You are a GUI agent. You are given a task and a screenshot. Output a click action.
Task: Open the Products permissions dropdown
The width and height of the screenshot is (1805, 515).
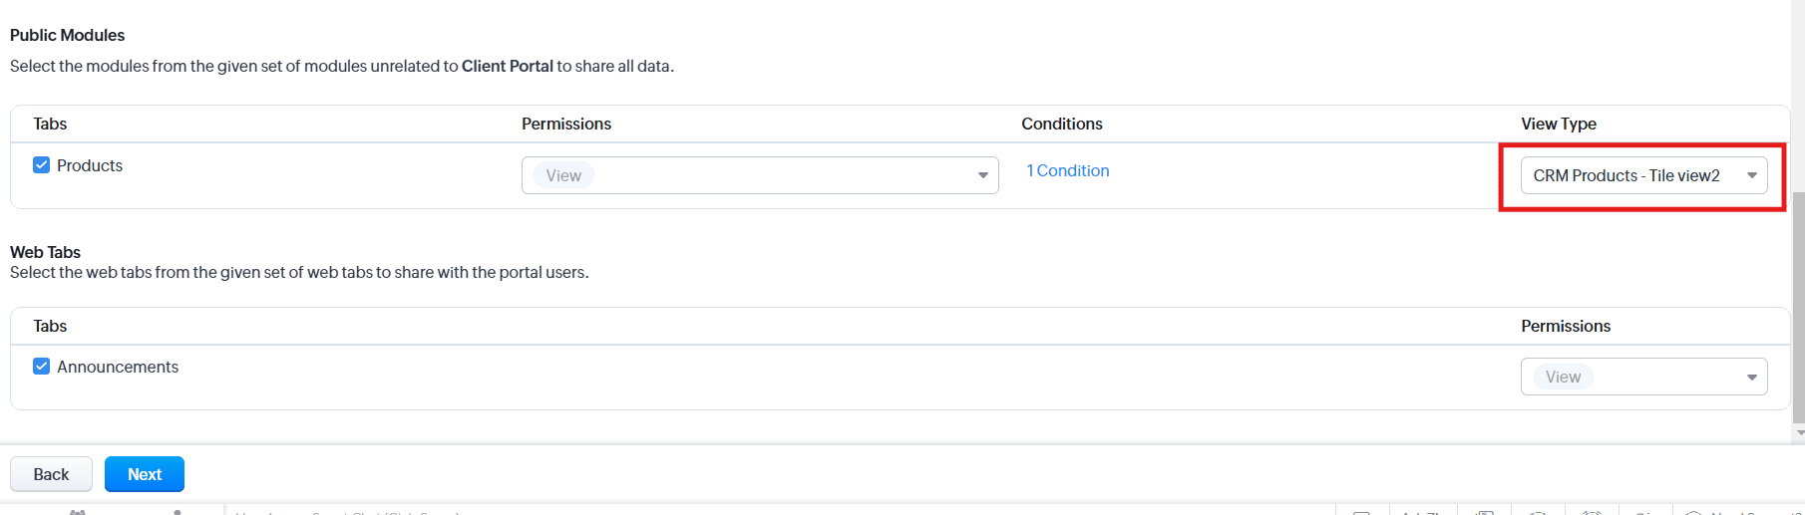(760, 175)
